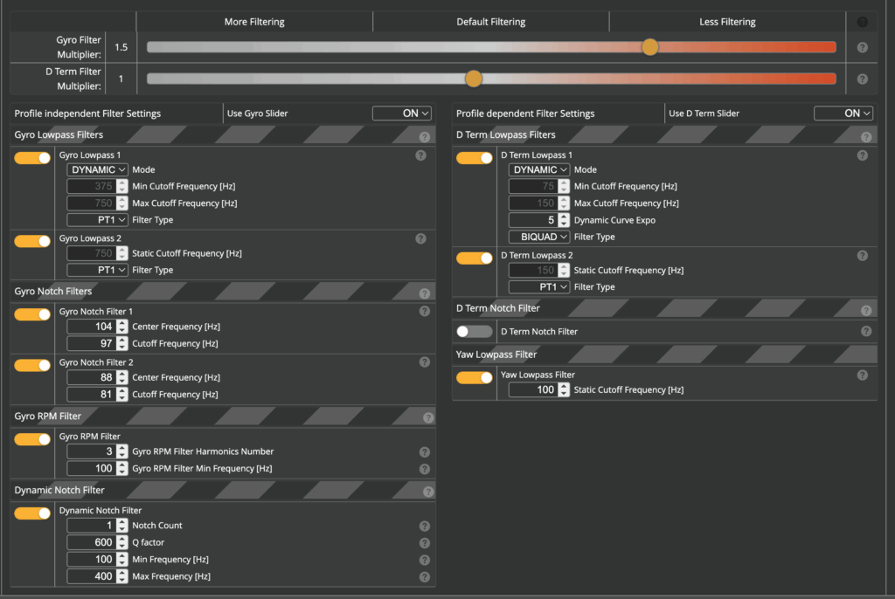This screenshot has width=895, height=599.
Task: Show help for Q factor
Action: click(424, 543)
